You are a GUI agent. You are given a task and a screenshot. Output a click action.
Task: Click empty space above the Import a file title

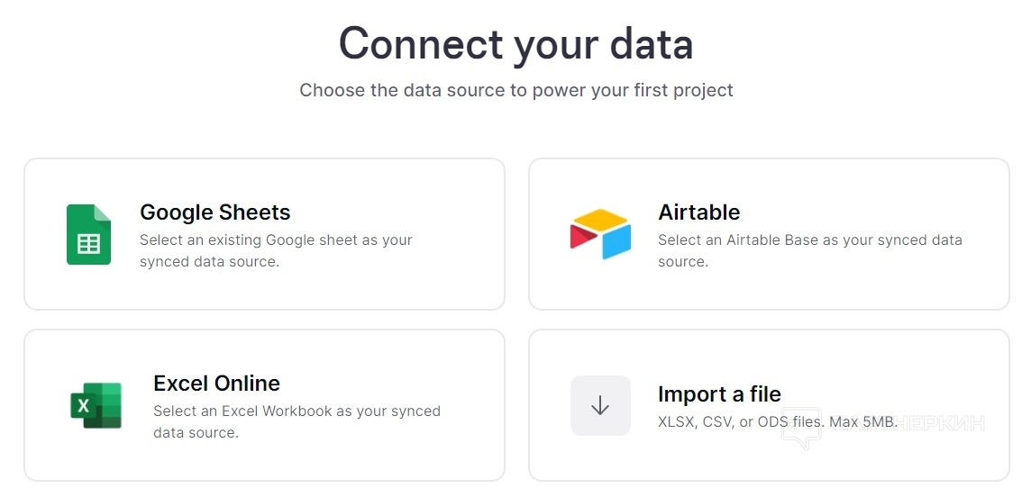[766, 356]
